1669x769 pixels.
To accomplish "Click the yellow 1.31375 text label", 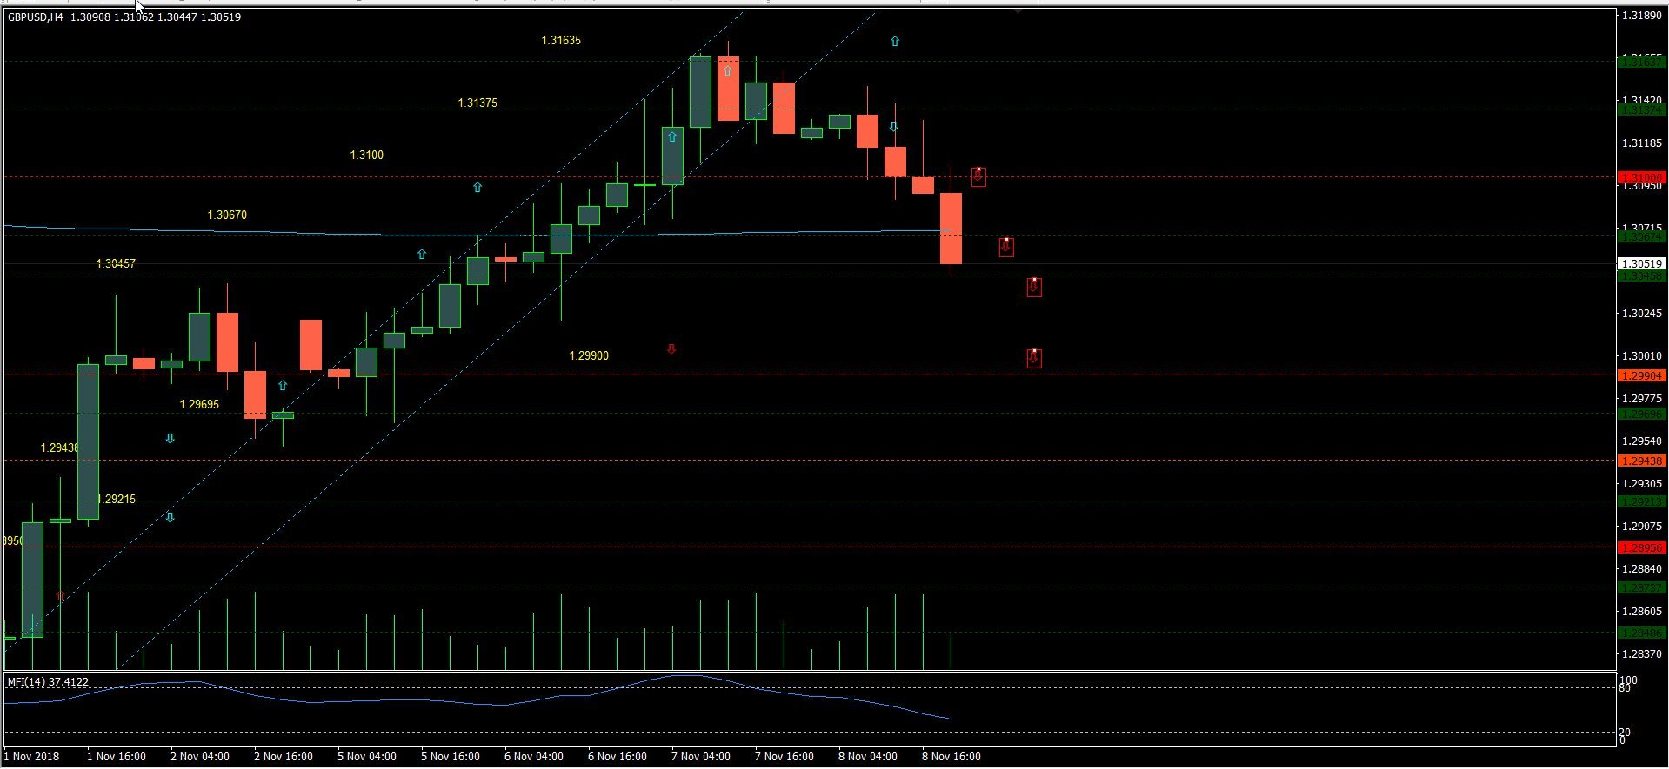I will click(x=477, y=103).
